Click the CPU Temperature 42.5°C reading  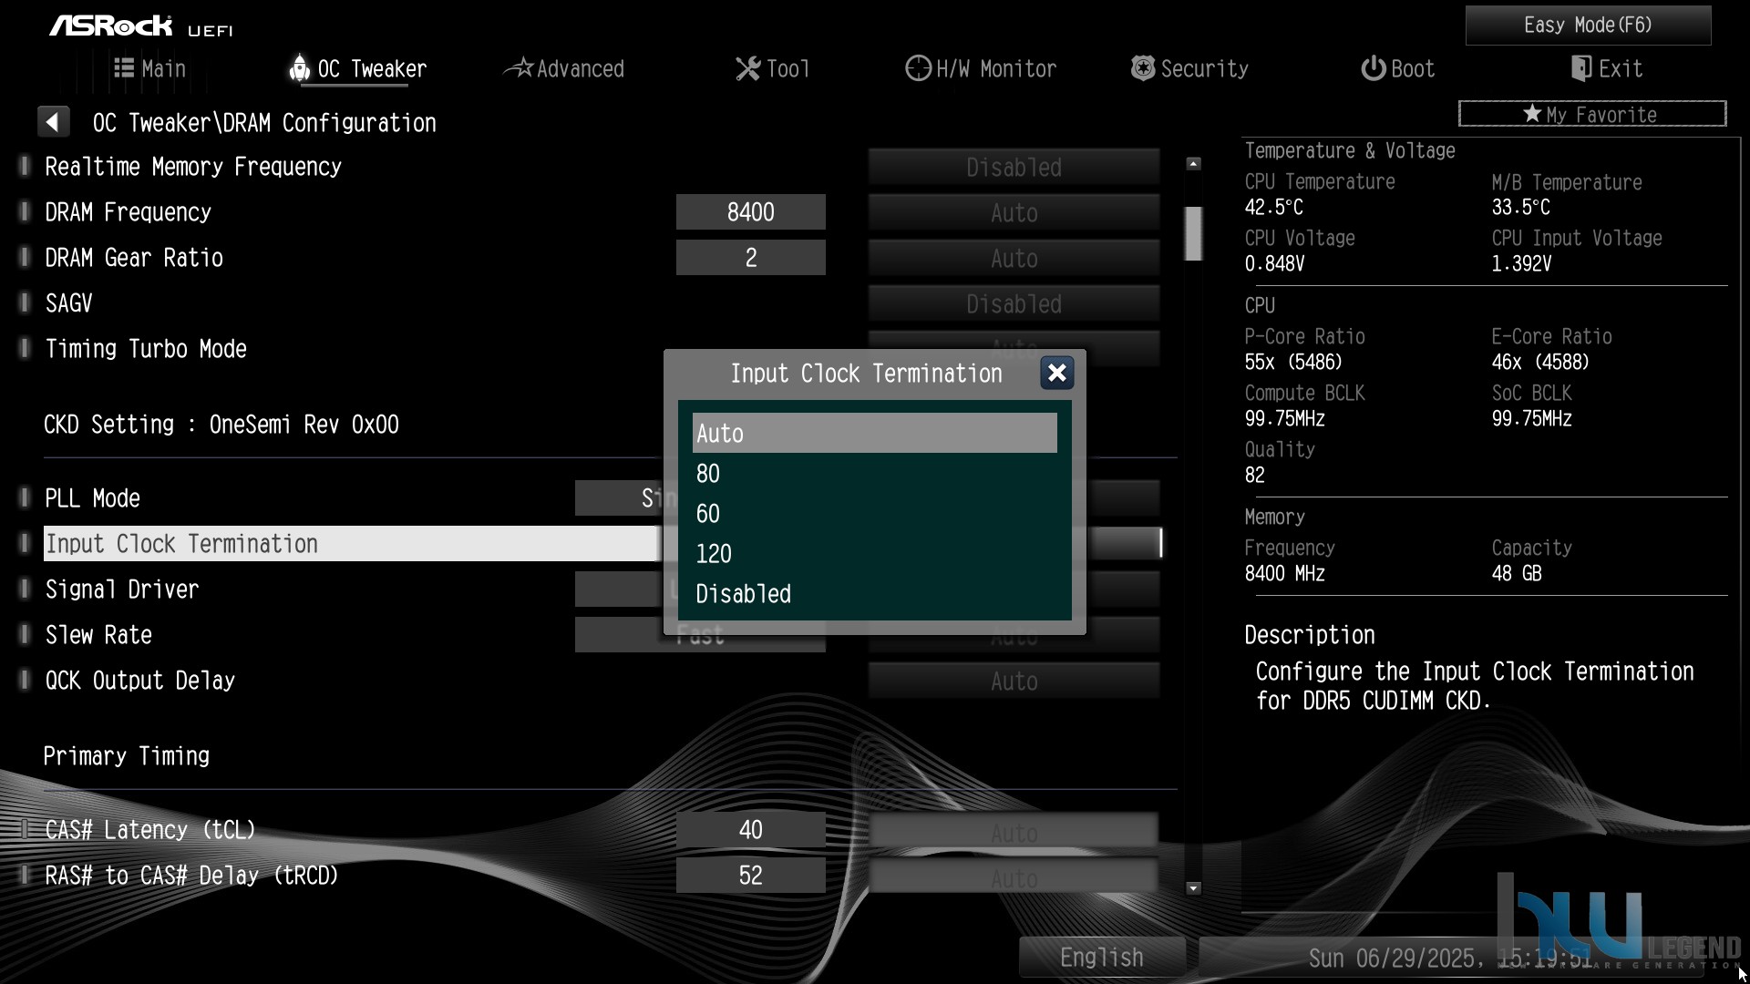coord(1274,208)
